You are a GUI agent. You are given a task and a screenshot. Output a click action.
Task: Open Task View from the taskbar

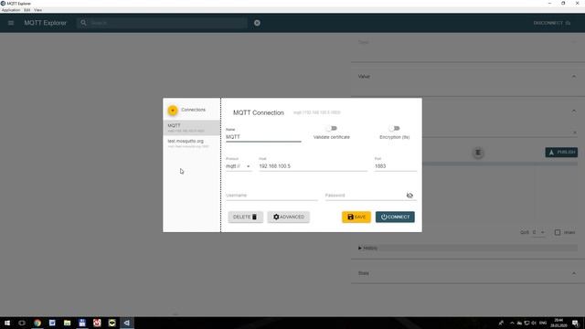(x=22, y=323)
